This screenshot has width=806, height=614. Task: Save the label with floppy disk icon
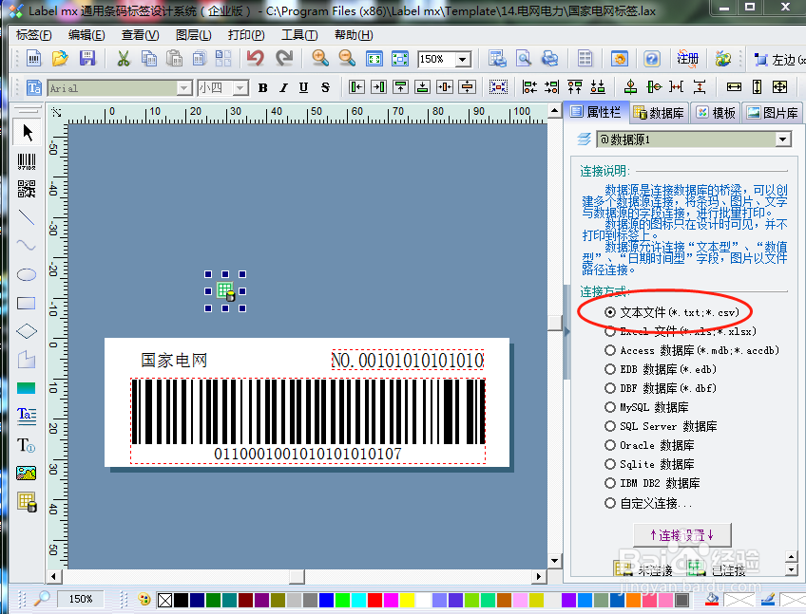click(87, 58)
